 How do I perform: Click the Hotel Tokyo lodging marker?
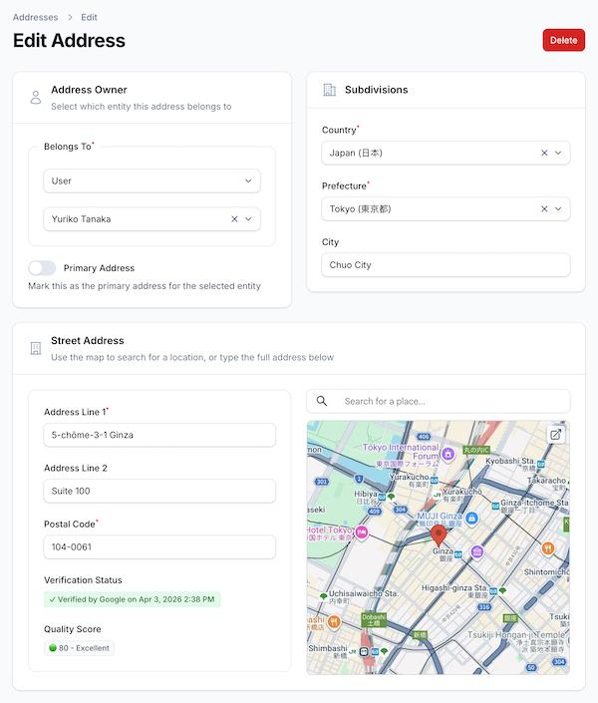[362, 532]
